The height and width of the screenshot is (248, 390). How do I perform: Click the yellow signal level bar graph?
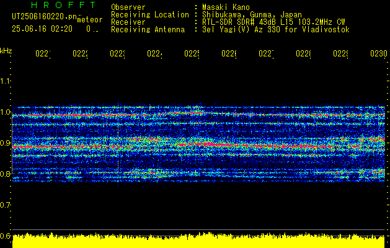[198, 241]
